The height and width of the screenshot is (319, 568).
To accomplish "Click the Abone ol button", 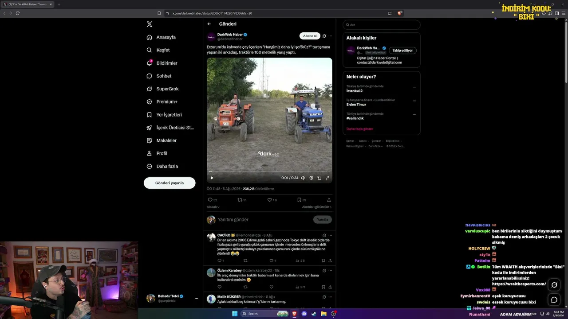I will pos(310,36).
